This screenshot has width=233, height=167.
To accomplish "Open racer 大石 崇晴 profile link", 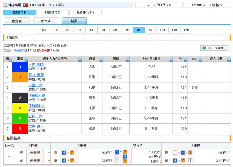I will tap(36, 65).
